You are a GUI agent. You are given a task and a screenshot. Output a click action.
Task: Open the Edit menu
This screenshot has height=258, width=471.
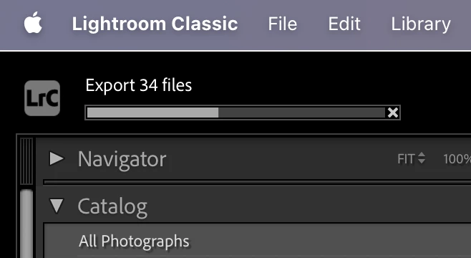[x=344, y=24]
